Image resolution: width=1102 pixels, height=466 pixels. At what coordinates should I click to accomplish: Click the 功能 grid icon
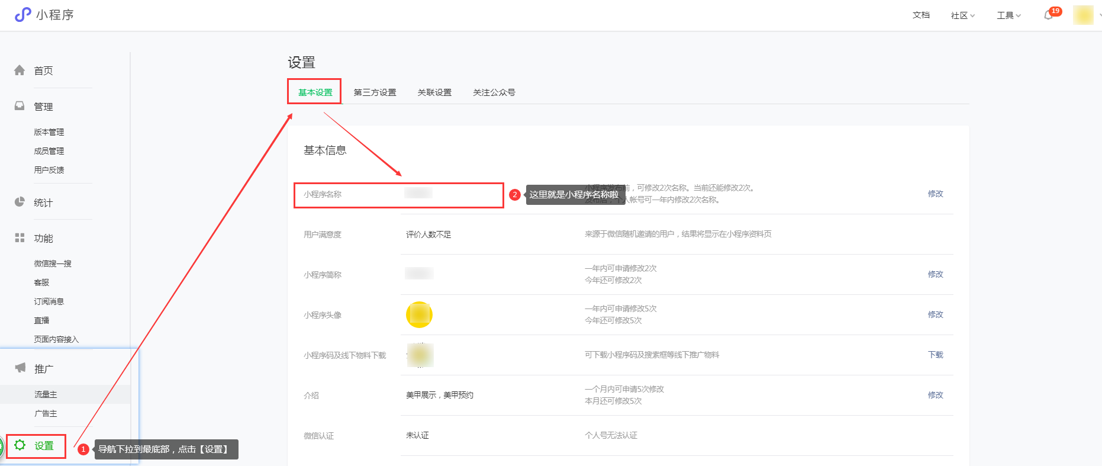click(x=20, y=237)
